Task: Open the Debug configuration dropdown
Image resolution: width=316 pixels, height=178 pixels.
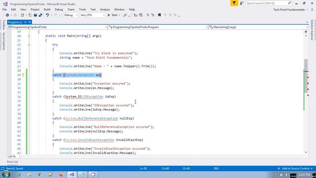Action: click(x=71, y=15)
